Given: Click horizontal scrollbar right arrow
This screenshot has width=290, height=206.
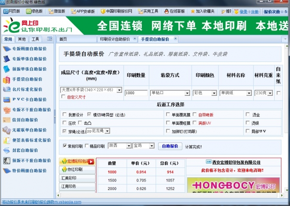Looking at the screenshot, I should pos(282,195).
